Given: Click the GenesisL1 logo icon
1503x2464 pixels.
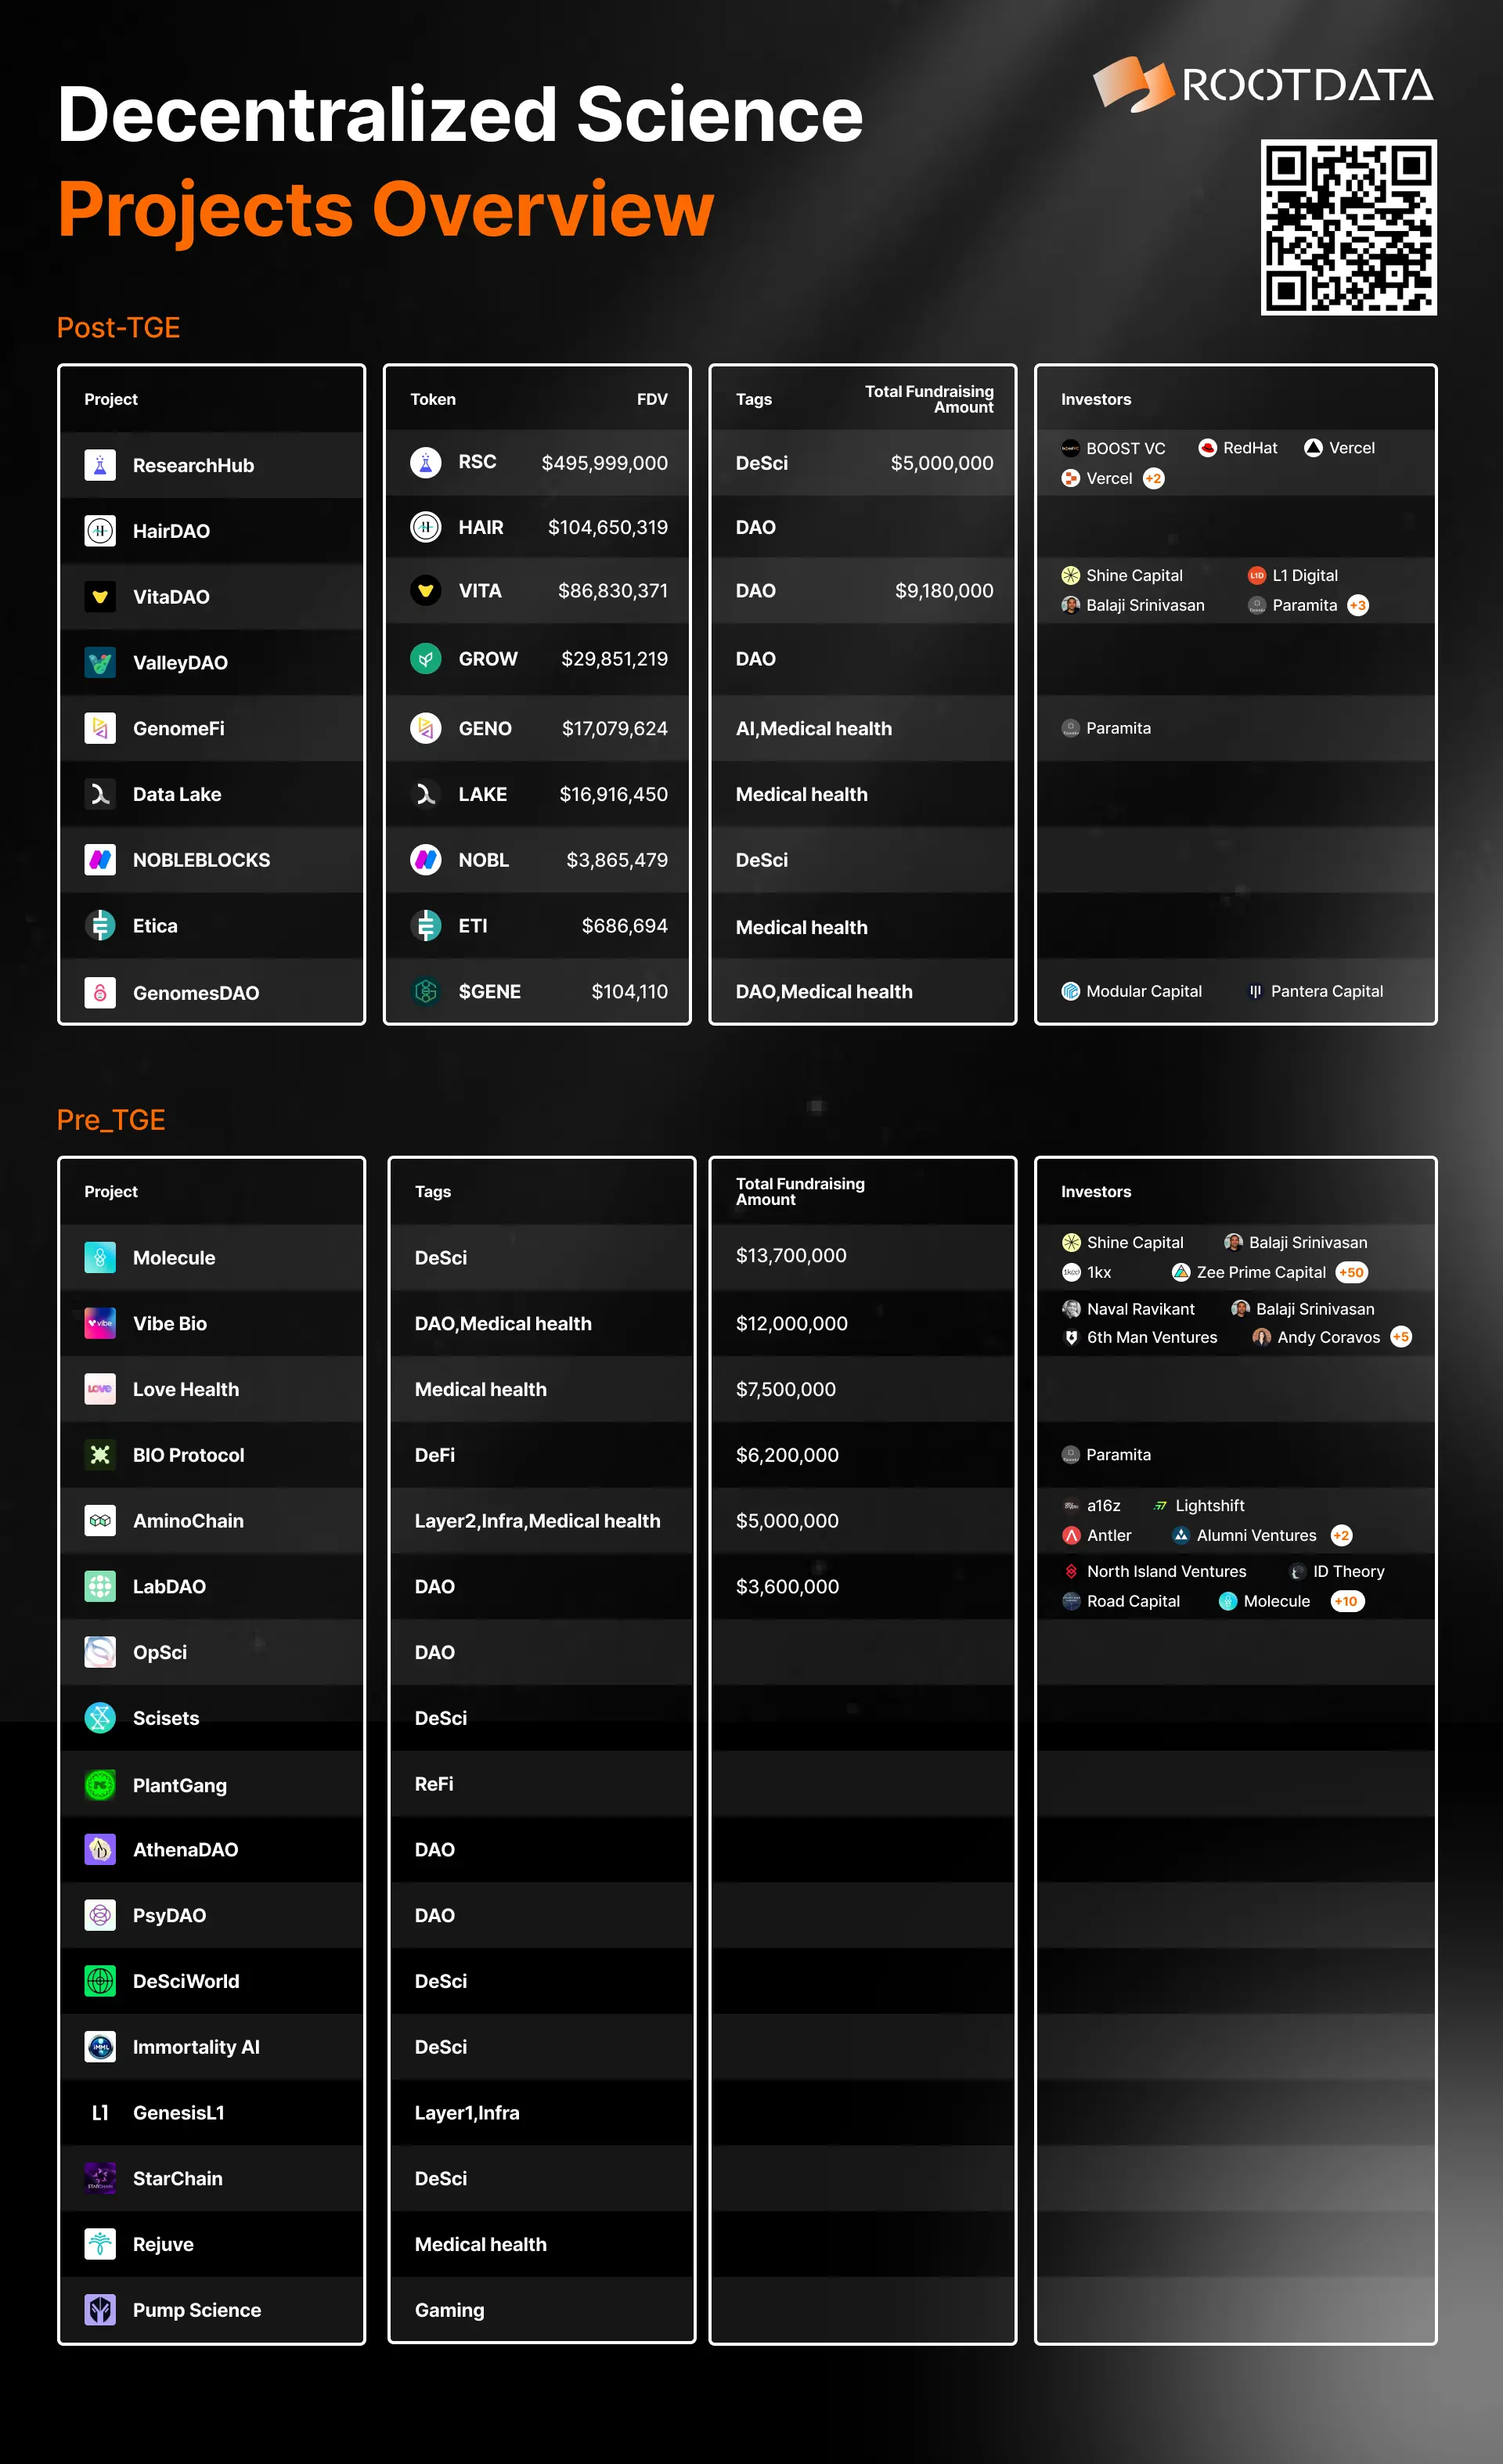Looking at the screenshot, I should coord(100,2113).
